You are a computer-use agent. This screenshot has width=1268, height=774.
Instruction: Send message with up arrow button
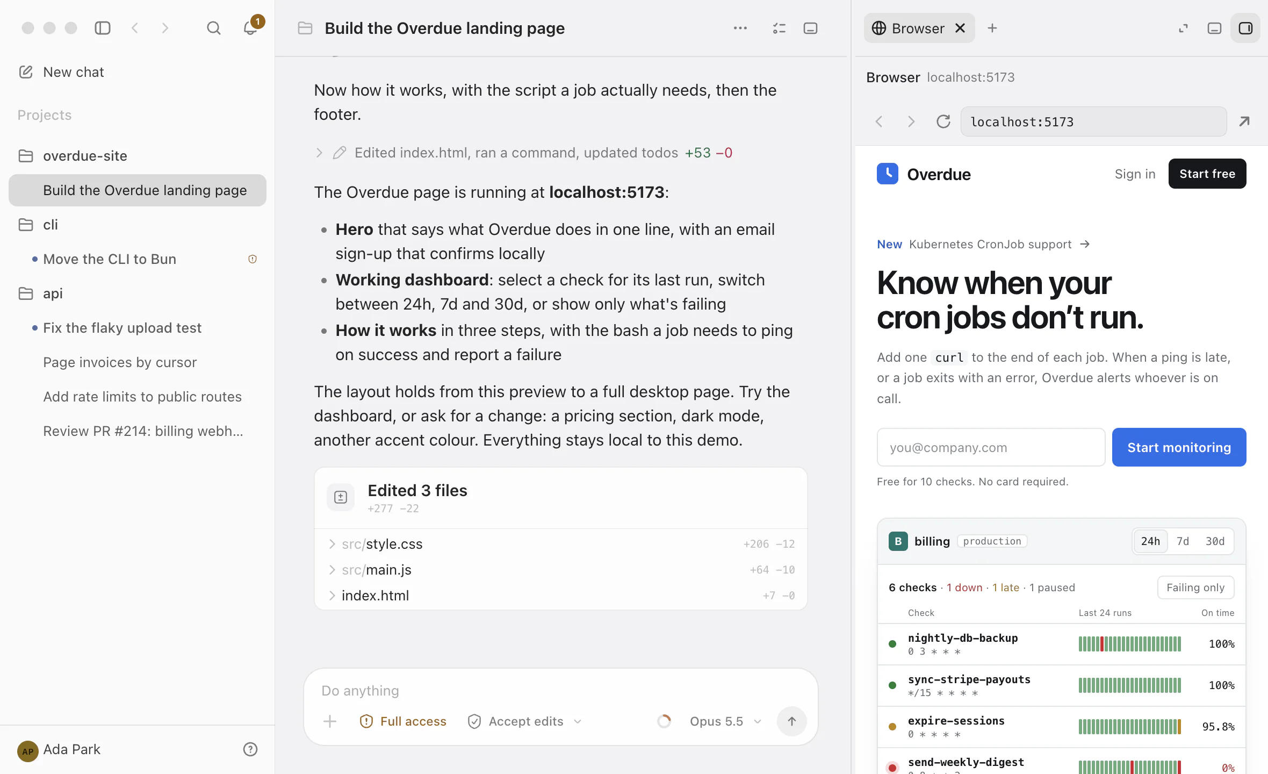(792, 721)
